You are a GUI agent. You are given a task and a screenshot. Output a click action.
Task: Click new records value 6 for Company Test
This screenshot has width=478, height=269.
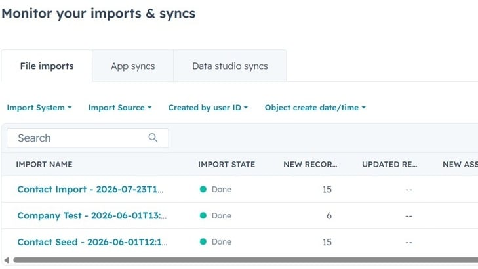tap(329, 216)
